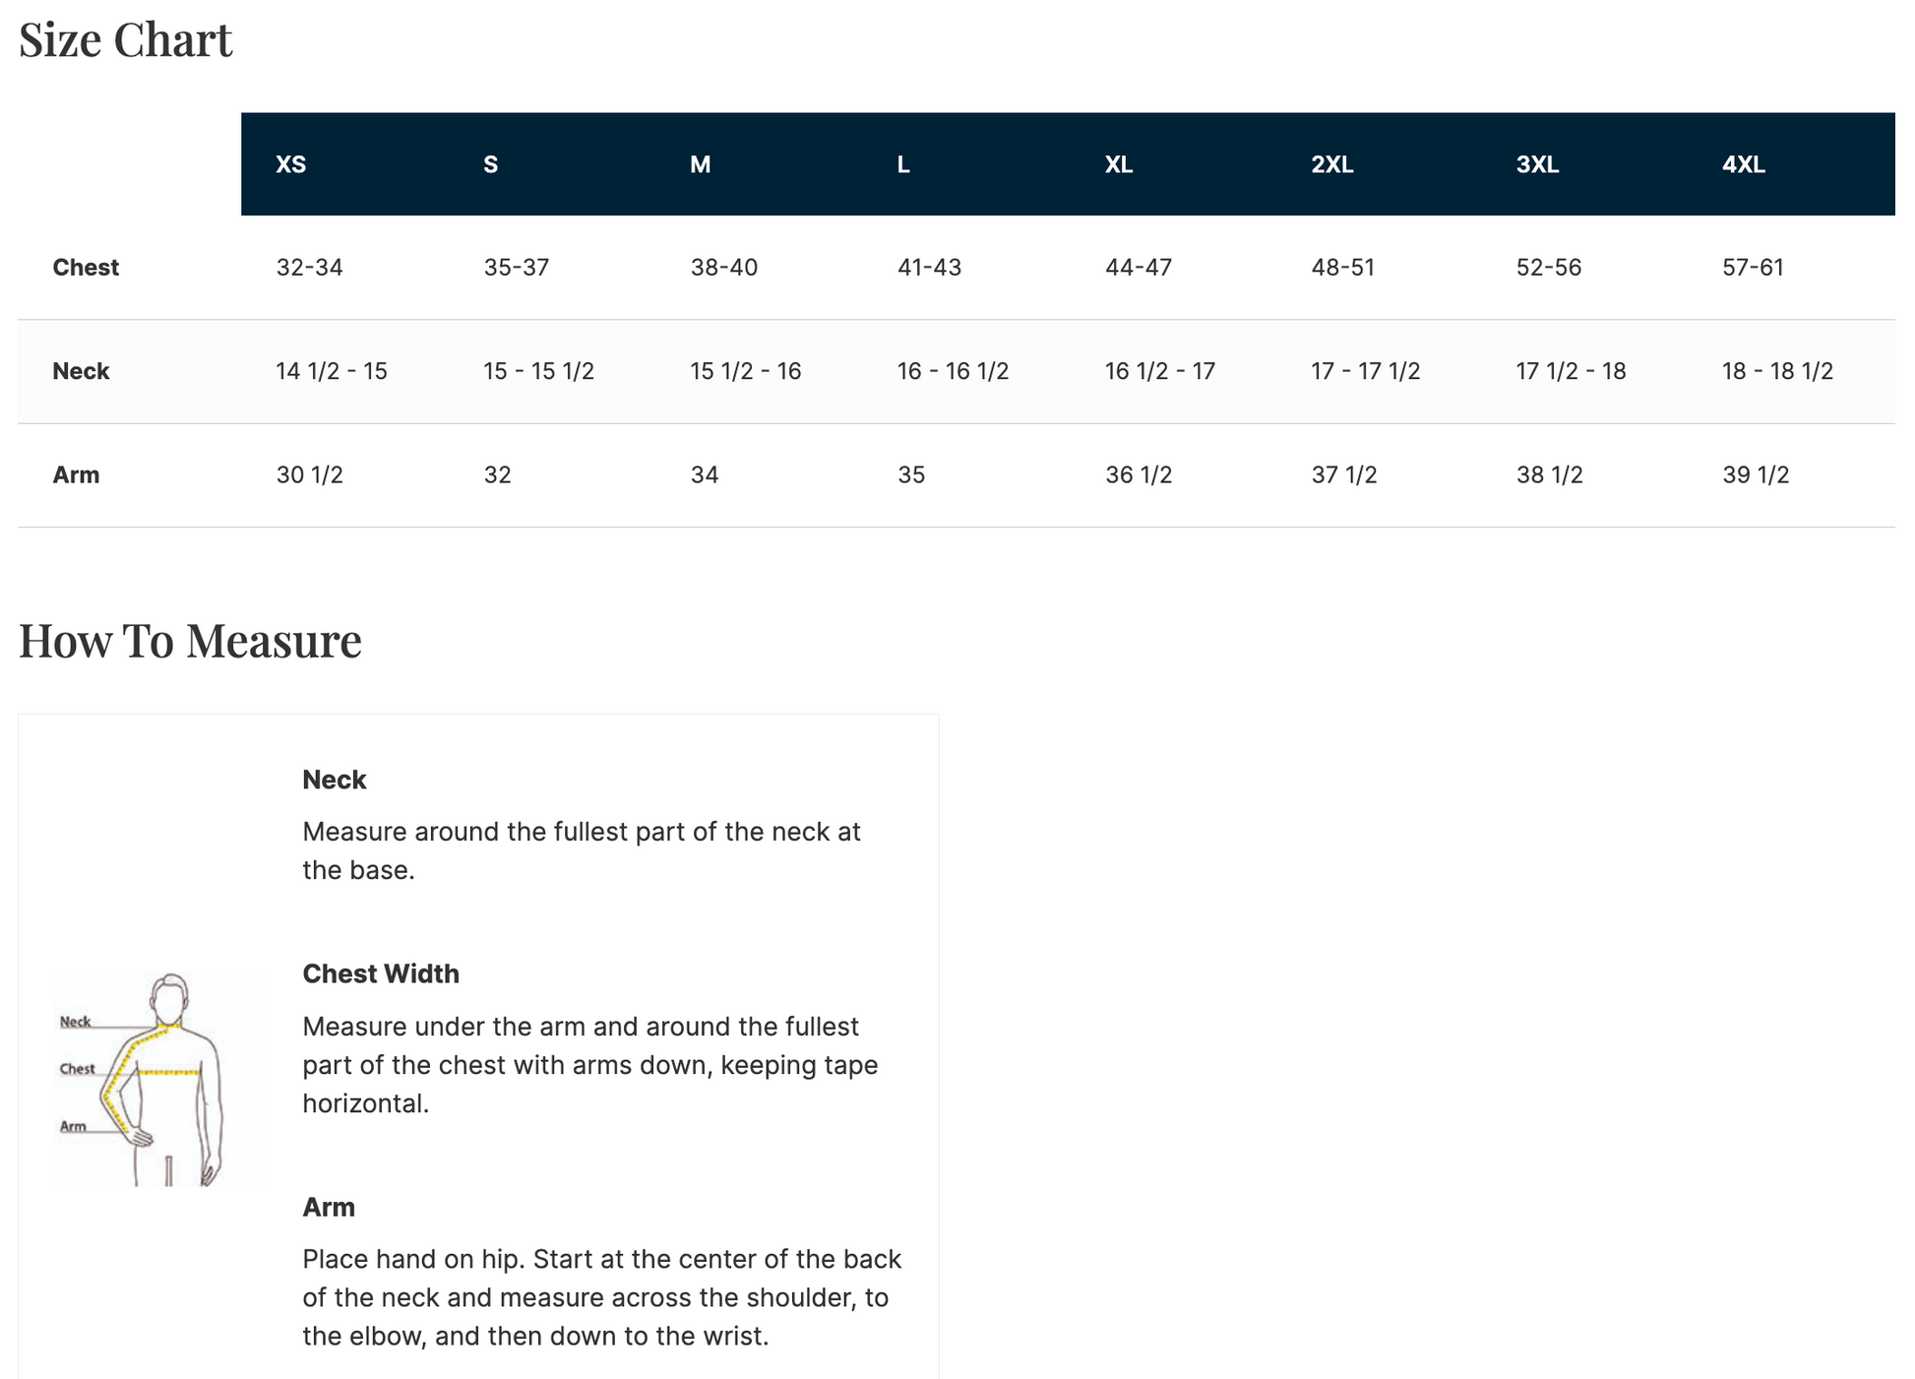Select the Arm row label in table
This screenshot has height=1379, width=1915.
coord(76,475)
